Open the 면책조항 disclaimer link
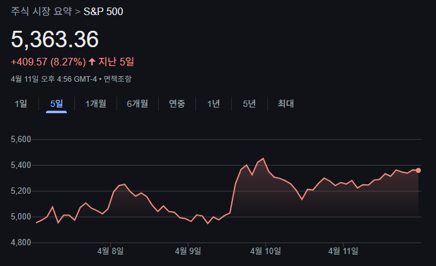The width and height of the screenshot is (436, 266). 117,79
